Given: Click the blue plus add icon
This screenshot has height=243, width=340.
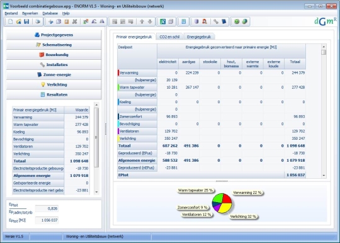Looking at the screenshot, I should point(51,21).
